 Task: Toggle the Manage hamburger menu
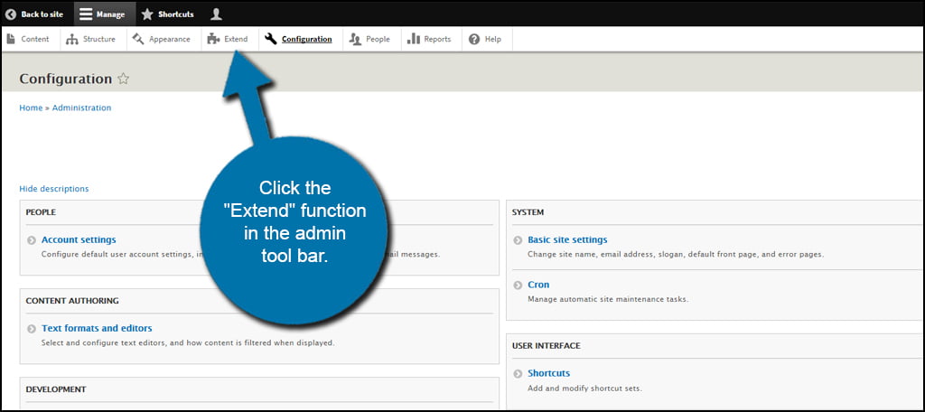86,14
